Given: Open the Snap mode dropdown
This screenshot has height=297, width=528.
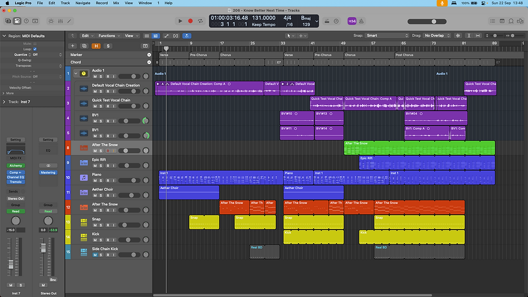Looking at the screenshot, I should [387, 36].
